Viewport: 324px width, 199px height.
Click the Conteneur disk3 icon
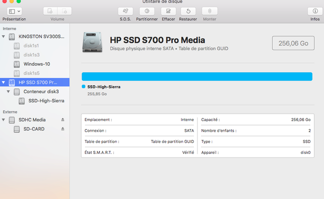(17, 92)
